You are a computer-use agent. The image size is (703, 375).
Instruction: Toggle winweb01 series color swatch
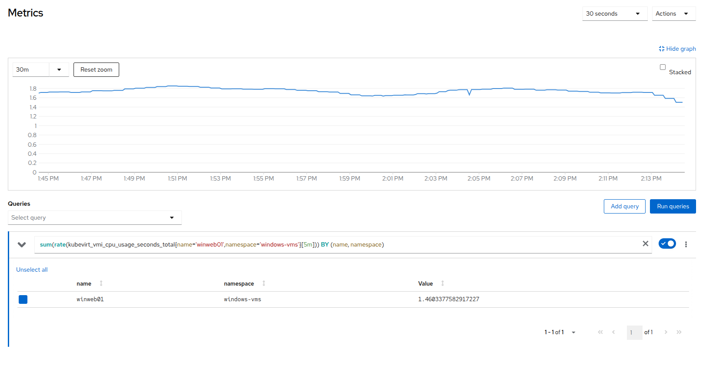[23, 299]
